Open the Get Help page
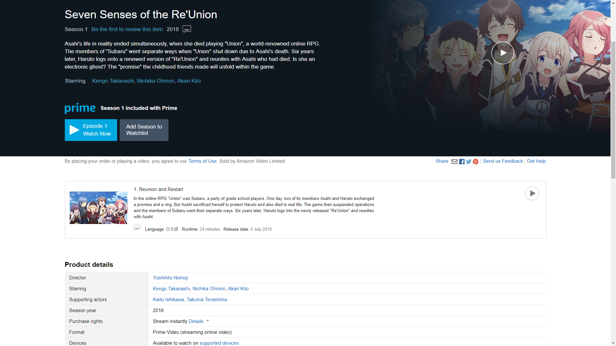The image size is (616, 346). [536, 161]
